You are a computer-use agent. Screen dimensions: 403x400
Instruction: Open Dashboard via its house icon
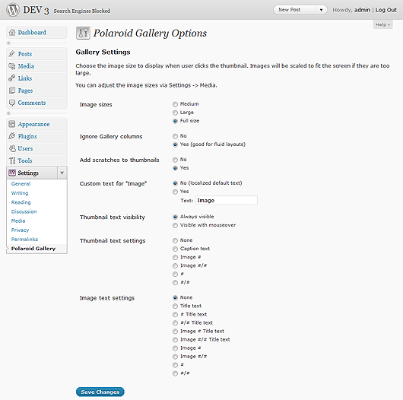pyautogui.click(x=12, y=33)
